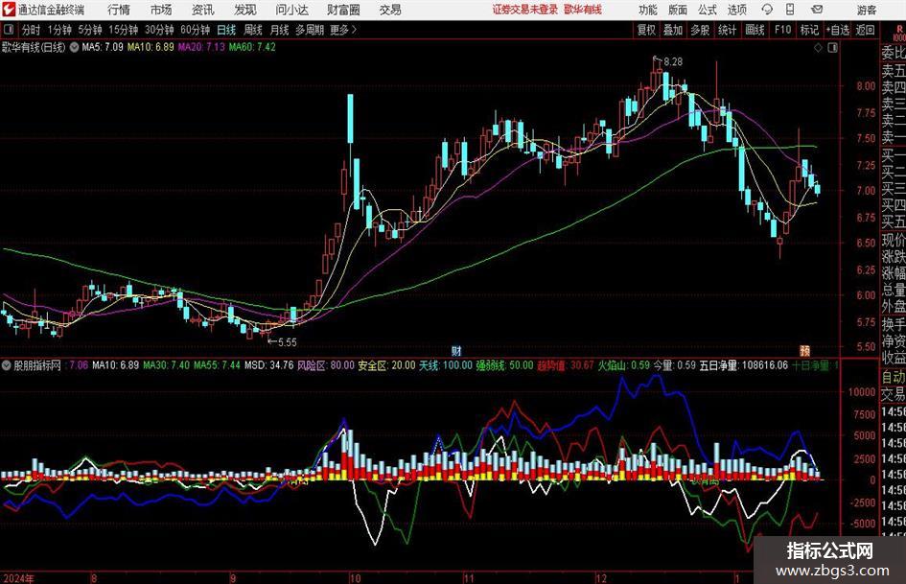Open the 功能 menu
The width and height of the screenshot is (906, 584).
click(648, 10)
